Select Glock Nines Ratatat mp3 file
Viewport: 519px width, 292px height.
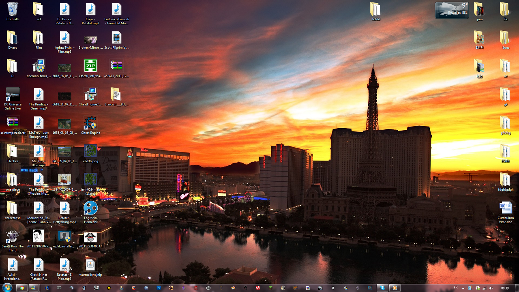point(39,269)
